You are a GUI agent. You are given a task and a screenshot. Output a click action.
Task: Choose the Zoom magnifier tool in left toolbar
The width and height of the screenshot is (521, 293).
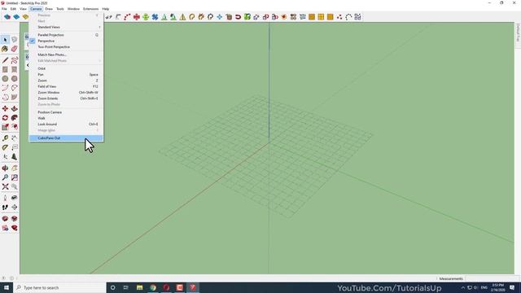click(x=5, y=177)
